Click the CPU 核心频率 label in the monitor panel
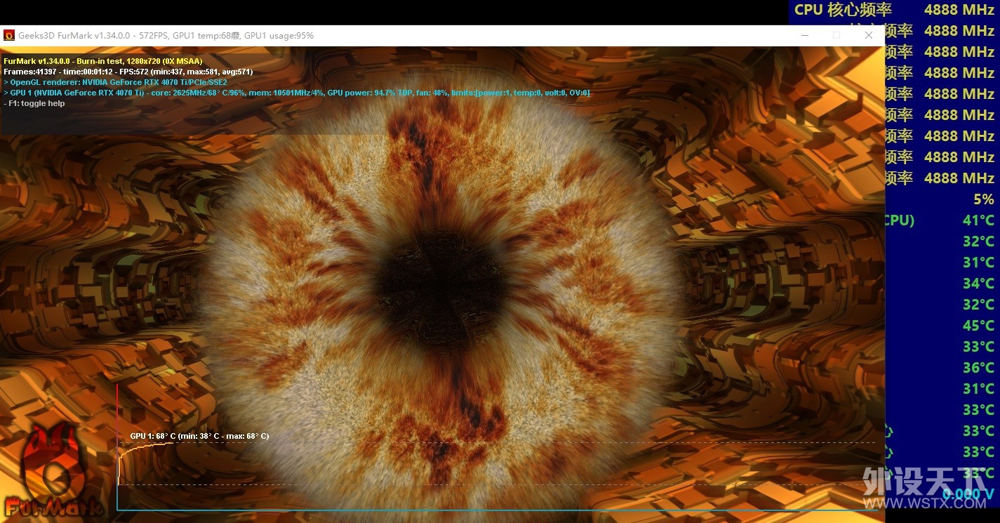Image resolution: width=1000 pixels, height=523 pixels. coord(843,10)
